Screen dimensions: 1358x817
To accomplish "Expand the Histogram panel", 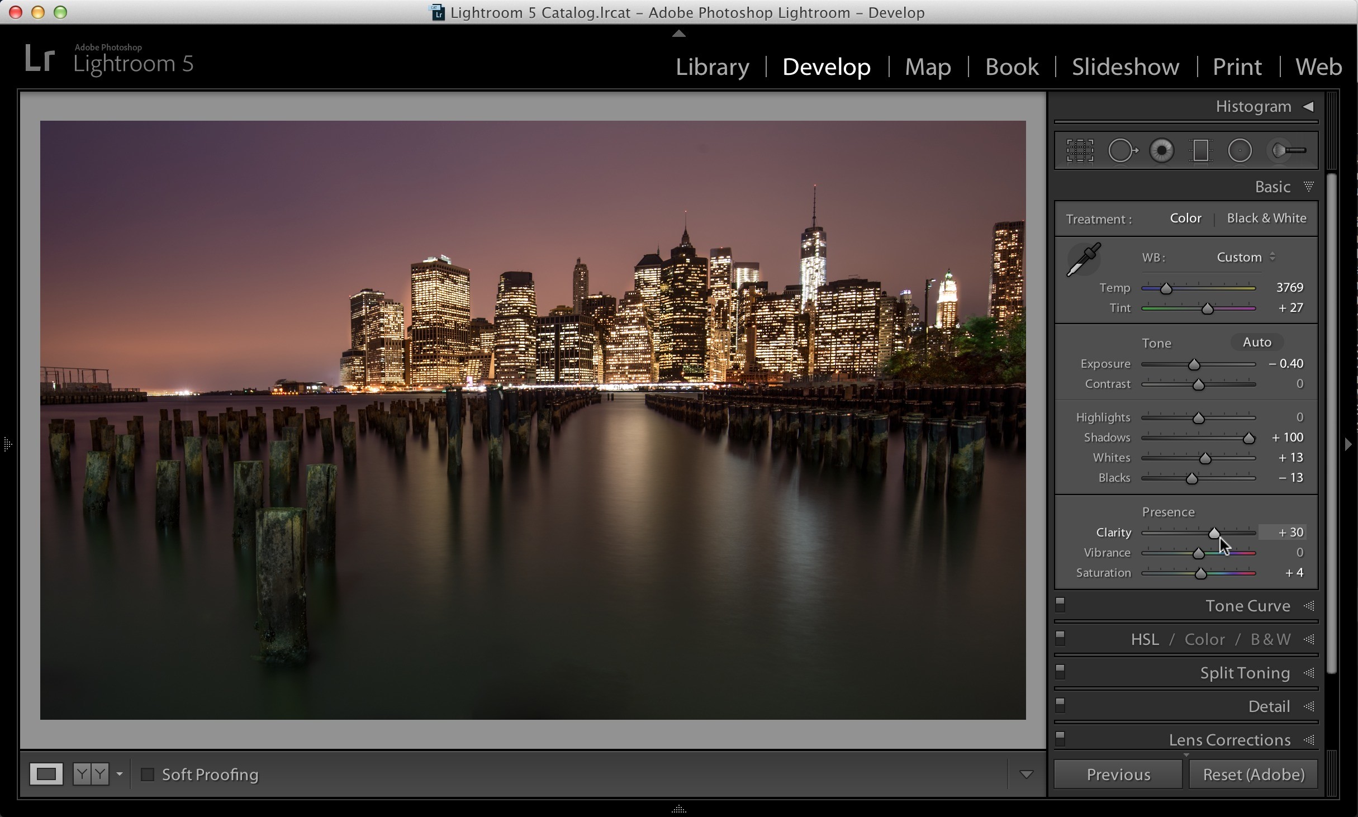I will point(1308,107).
